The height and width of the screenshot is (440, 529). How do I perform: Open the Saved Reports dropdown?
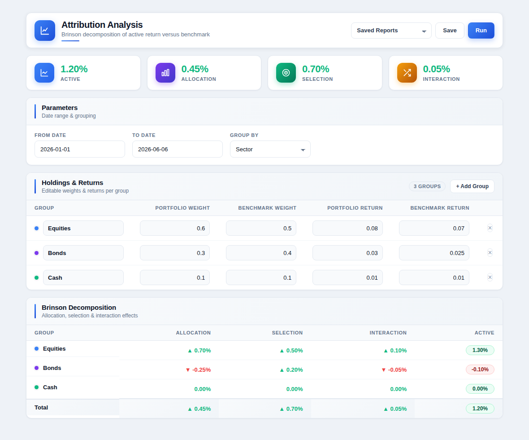click(x=391, y=31)
